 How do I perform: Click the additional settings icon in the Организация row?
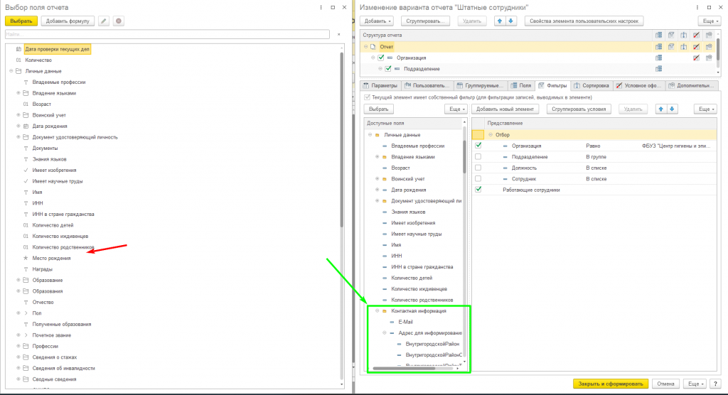709,58
